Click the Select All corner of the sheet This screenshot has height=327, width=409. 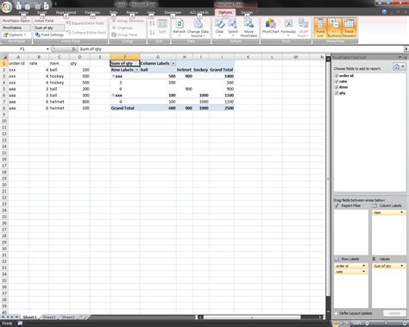tap(4, 57)
